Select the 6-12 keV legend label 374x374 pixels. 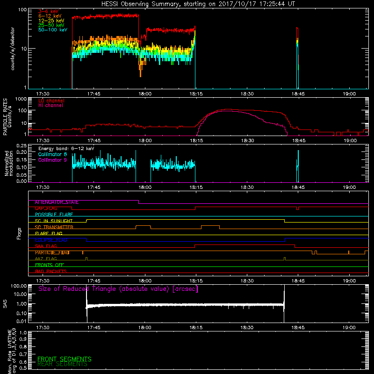(50, 16)
